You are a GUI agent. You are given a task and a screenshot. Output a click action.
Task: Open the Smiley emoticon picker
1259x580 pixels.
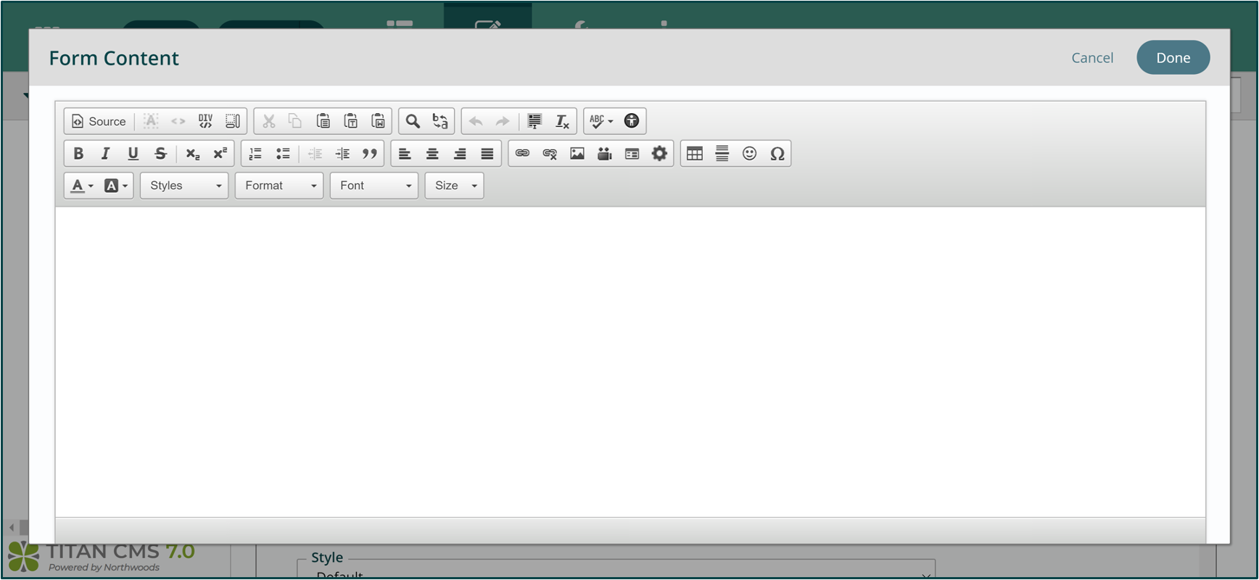pyautogui.click(x=750, y=154)
